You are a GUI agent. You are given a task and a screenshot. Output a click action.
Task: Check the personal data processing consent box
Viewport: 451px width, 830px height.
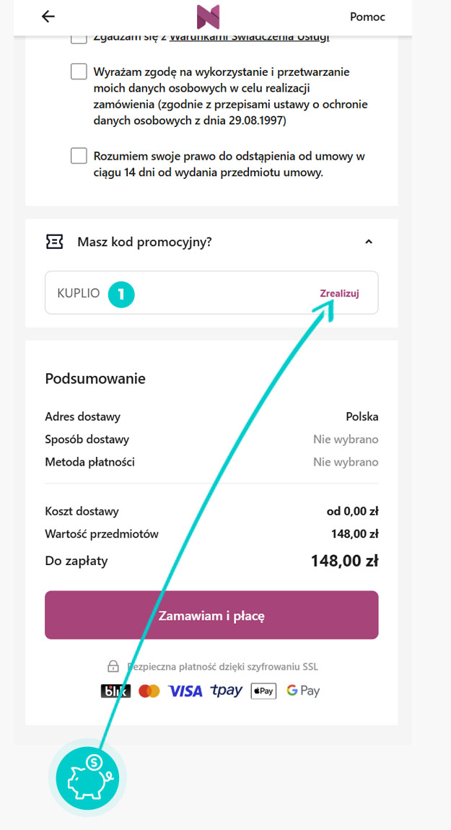pyautogui.click(x=79, y=72)
